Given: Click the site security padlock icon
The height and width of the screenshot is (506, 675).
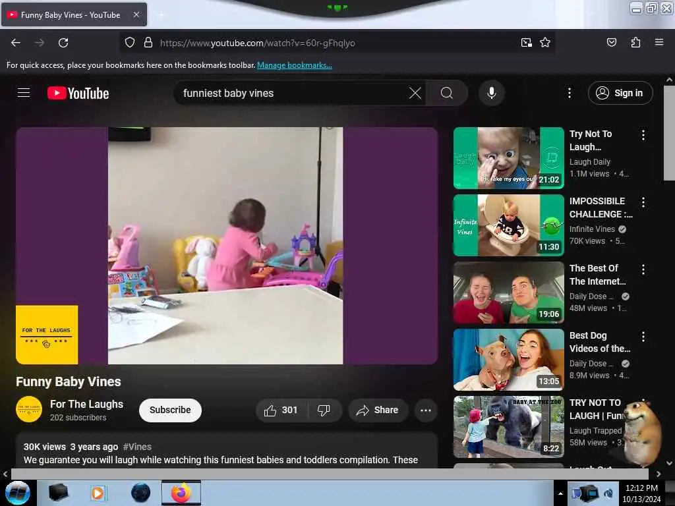Looking at the screenshot, I should [148, 43].
